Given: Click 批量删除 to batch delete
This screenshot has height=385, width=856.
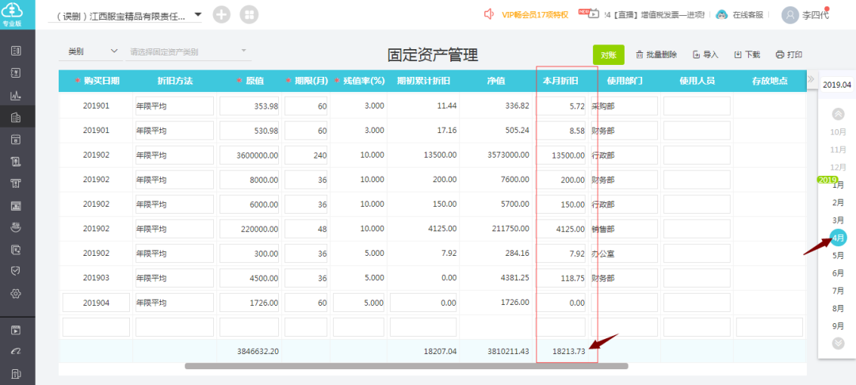Looking at the screenshot, I should 656,55.
